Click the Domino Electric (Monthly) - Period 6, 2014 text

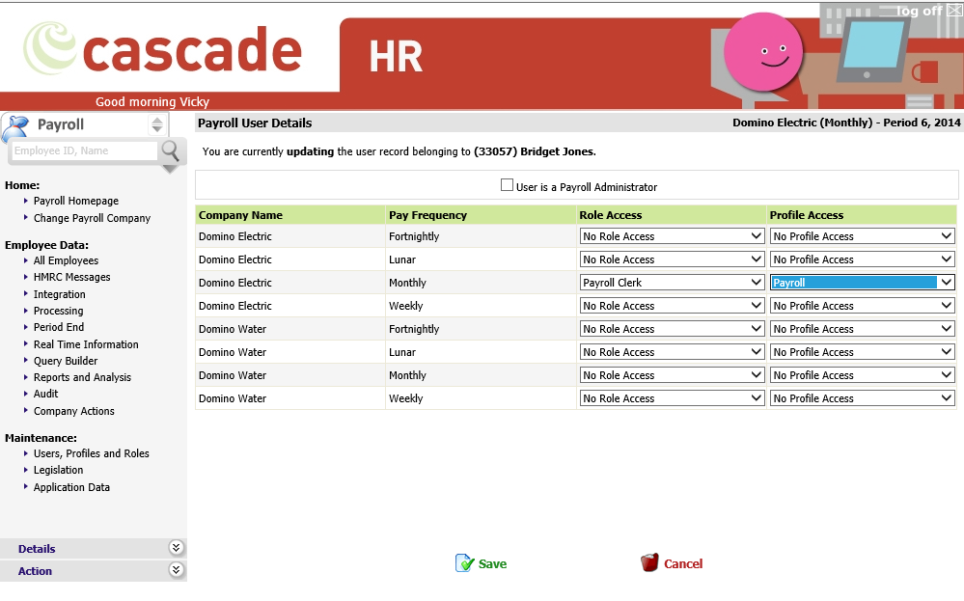[x=846, y=123]
